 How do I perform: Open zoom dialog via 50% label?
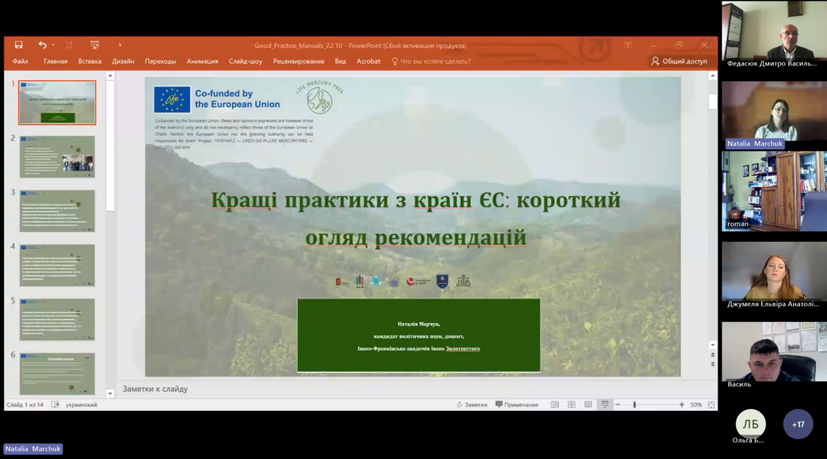point(695,405)
